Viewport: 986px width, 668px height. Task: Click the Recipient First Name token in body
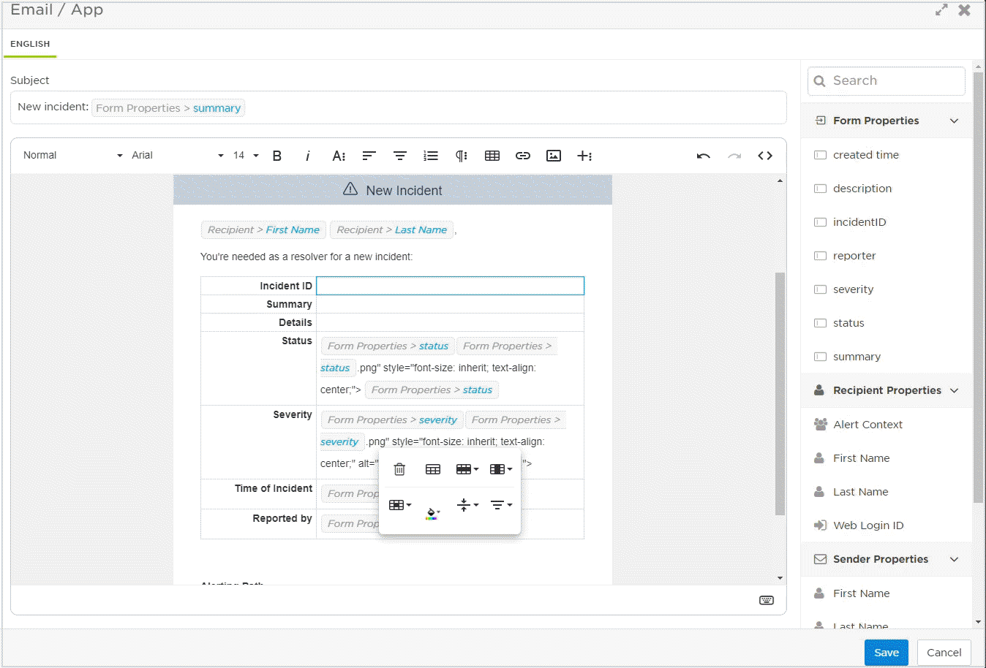pyautogui.click(x=263, y=230)
